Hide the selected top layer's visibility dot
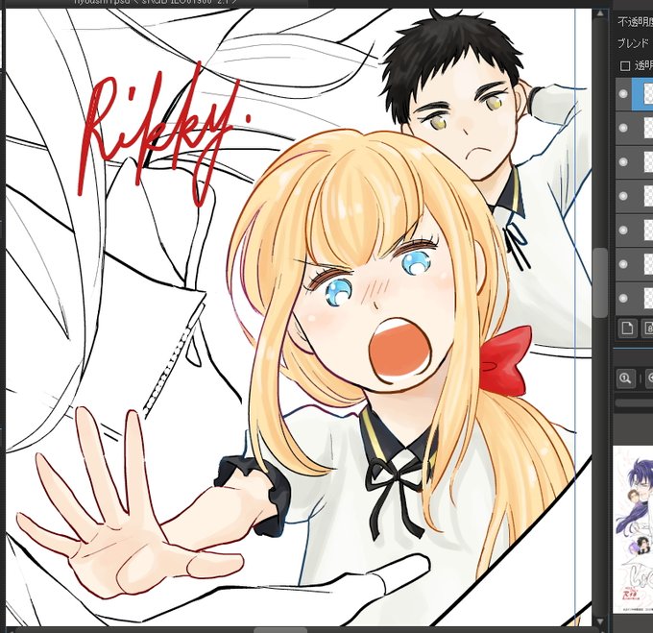The width and height of the screenshot is (653, 633). click(623, 94)
